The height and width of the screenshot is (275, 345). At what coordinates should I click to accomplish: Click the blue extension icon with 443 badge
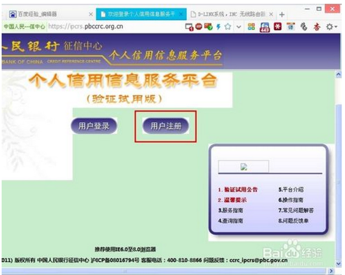click(x=264, y=27)
